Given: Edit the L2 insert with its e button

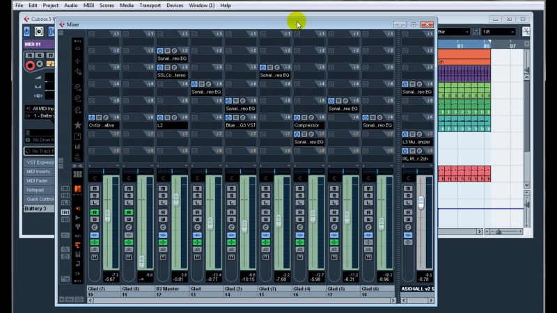Looking at the screenshot, I should tap(174, 118).
